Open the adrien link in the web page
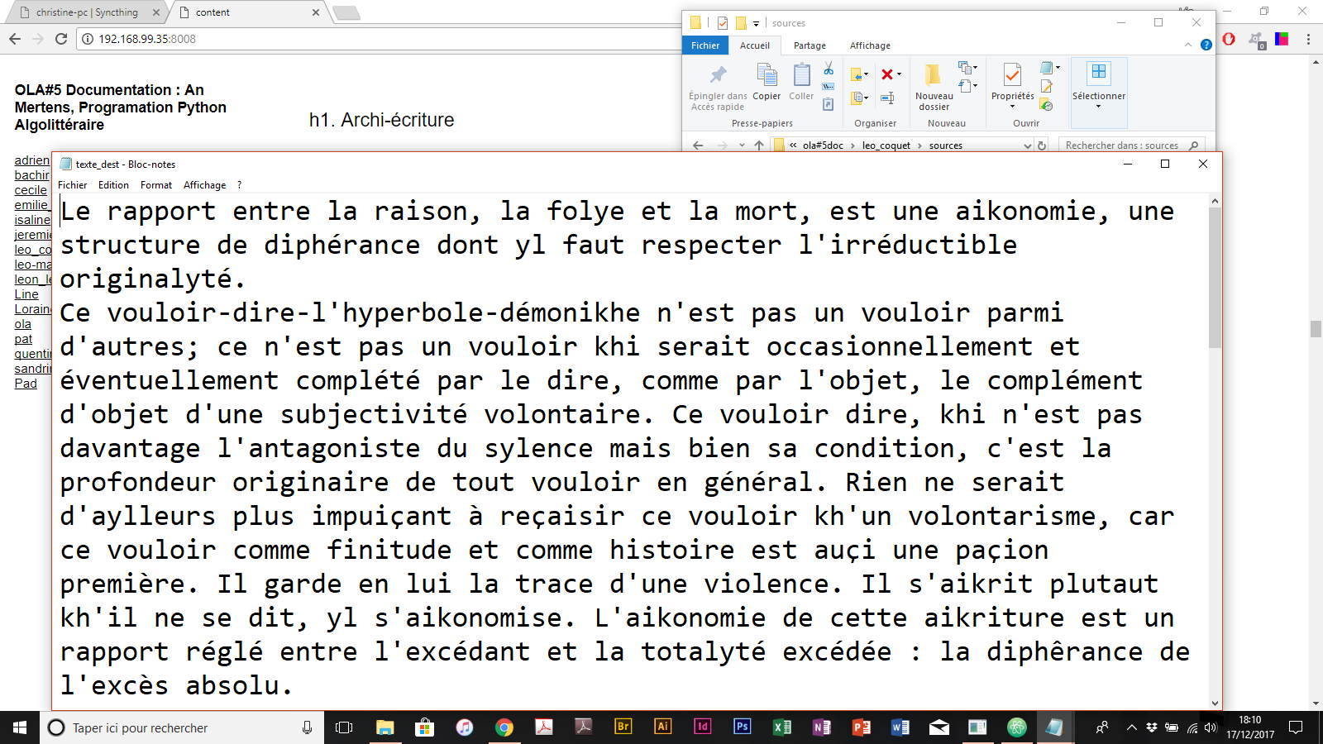Screen dimensions: 1323x744 [x=31, y=160]
